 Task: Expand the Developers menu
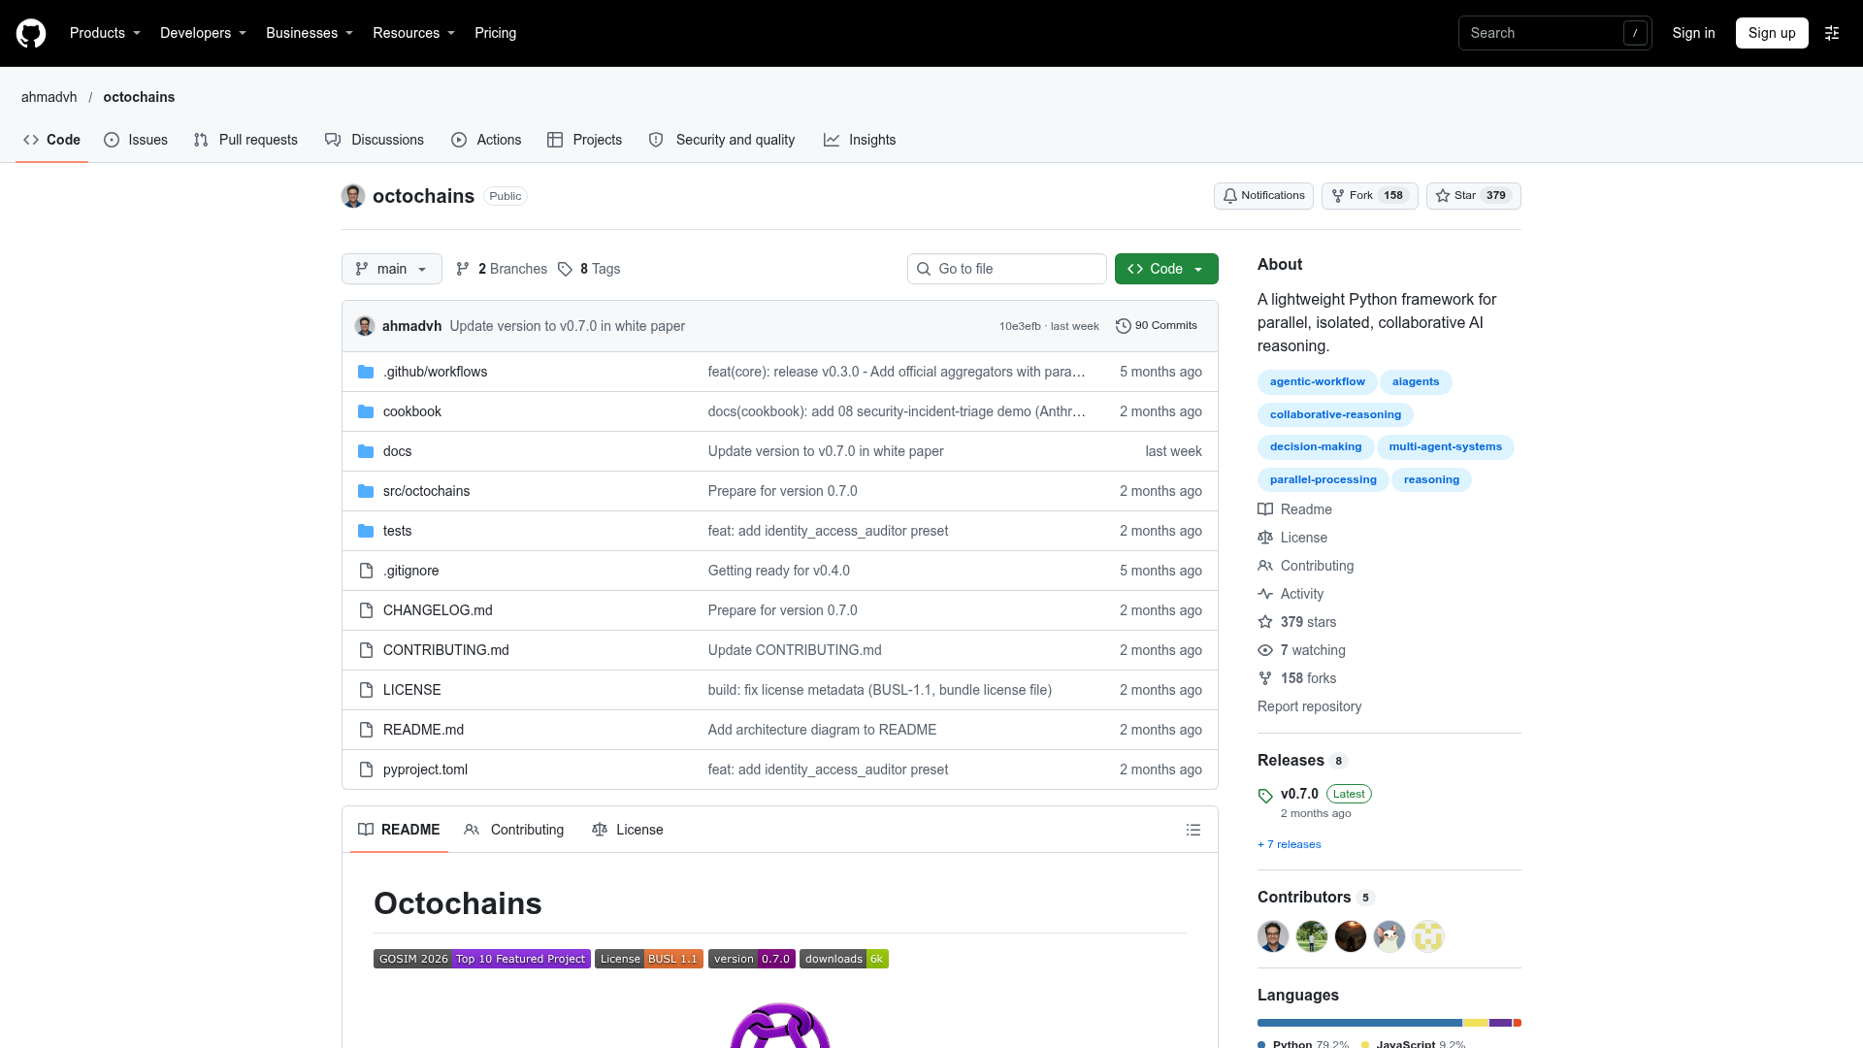click(x=203, y=33)
